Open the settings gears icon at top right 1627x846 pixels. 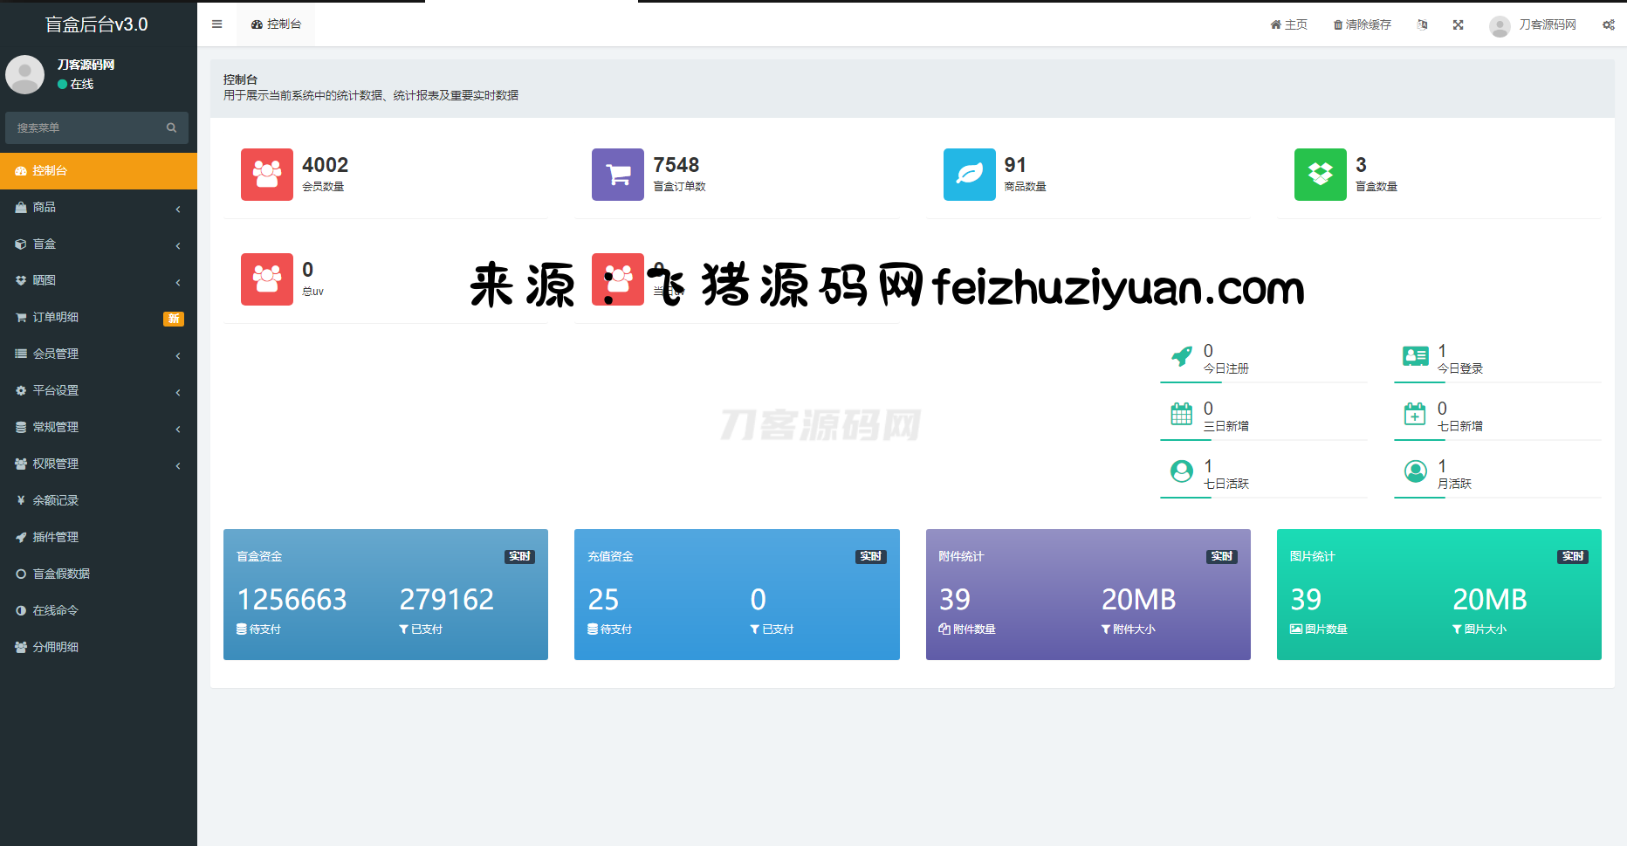point(1608,25)
